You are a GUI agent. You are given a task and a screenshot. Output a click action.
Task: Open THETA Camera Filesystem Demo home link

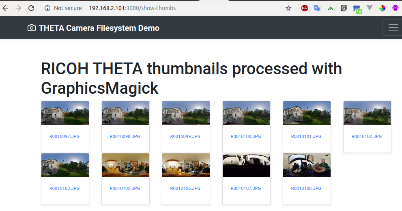click(99, 28)
